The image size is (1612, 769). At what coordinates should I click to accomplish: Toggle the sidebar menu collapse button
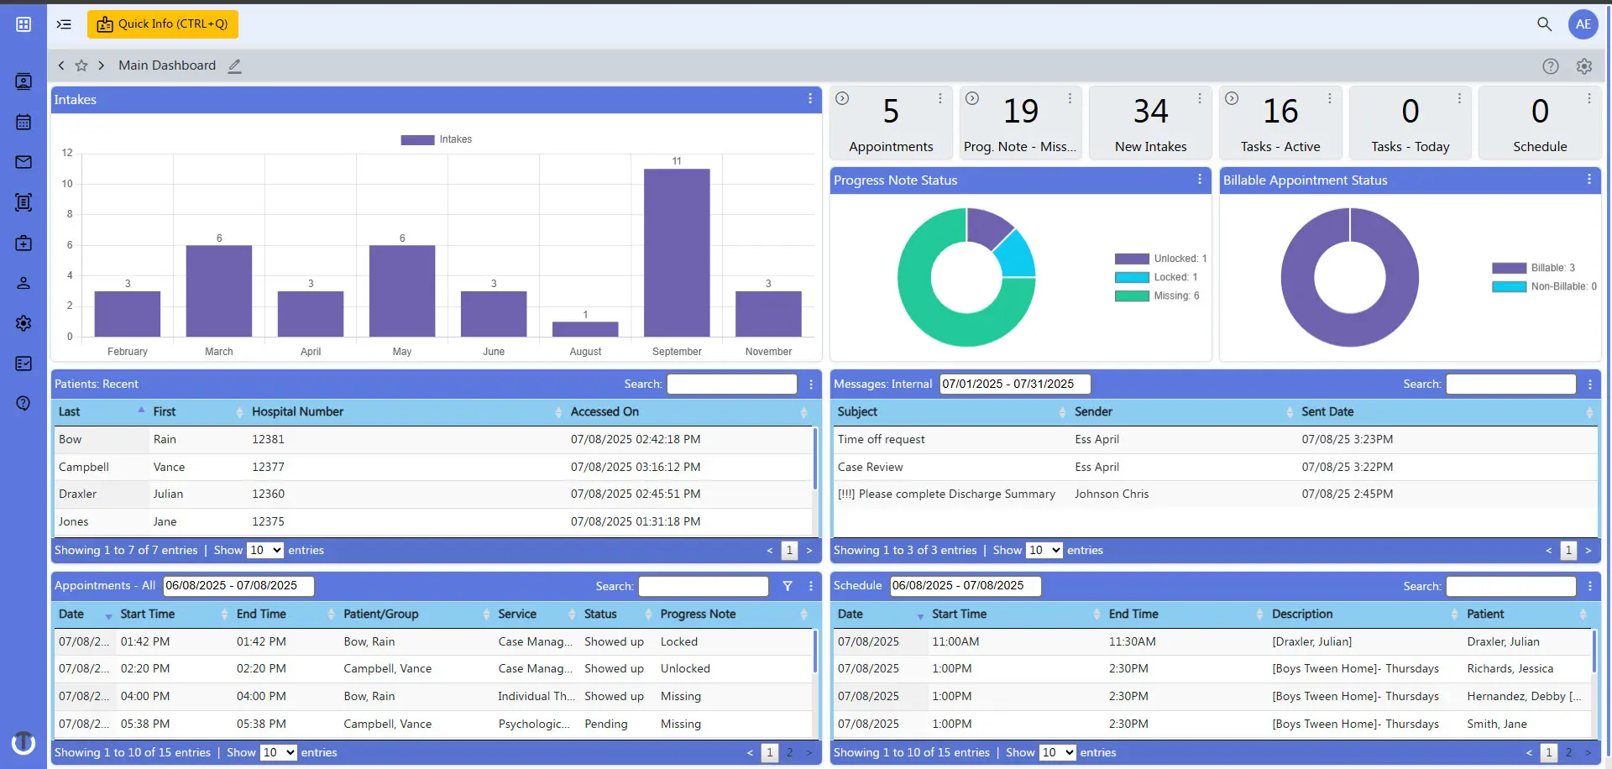point(64,24)
